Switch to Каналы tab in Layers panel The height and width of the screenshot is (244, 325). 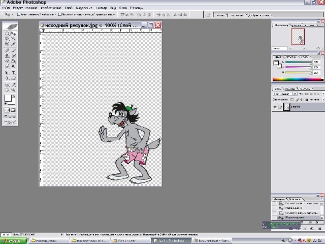coord(290,89)
